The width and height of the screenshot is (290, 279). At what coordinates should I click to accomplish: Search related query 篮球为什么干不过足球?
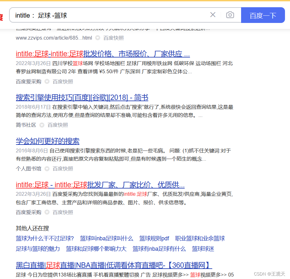tap(45, 238)
